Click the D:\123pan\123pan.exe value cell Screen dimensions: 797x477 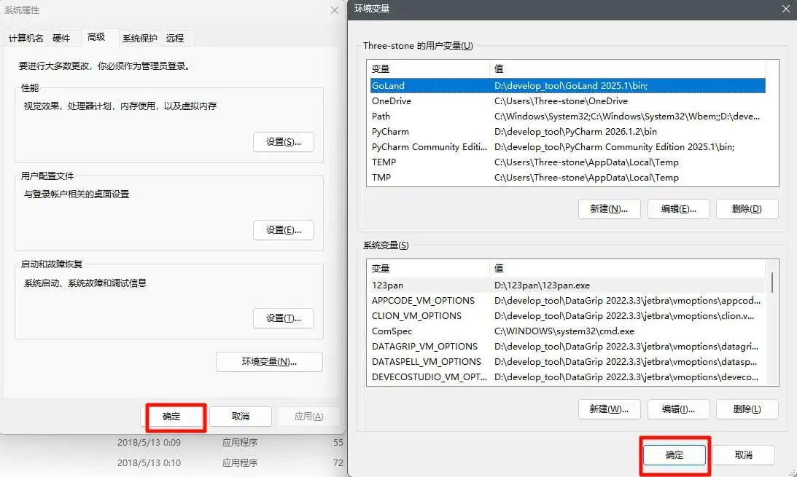(542, 285)
